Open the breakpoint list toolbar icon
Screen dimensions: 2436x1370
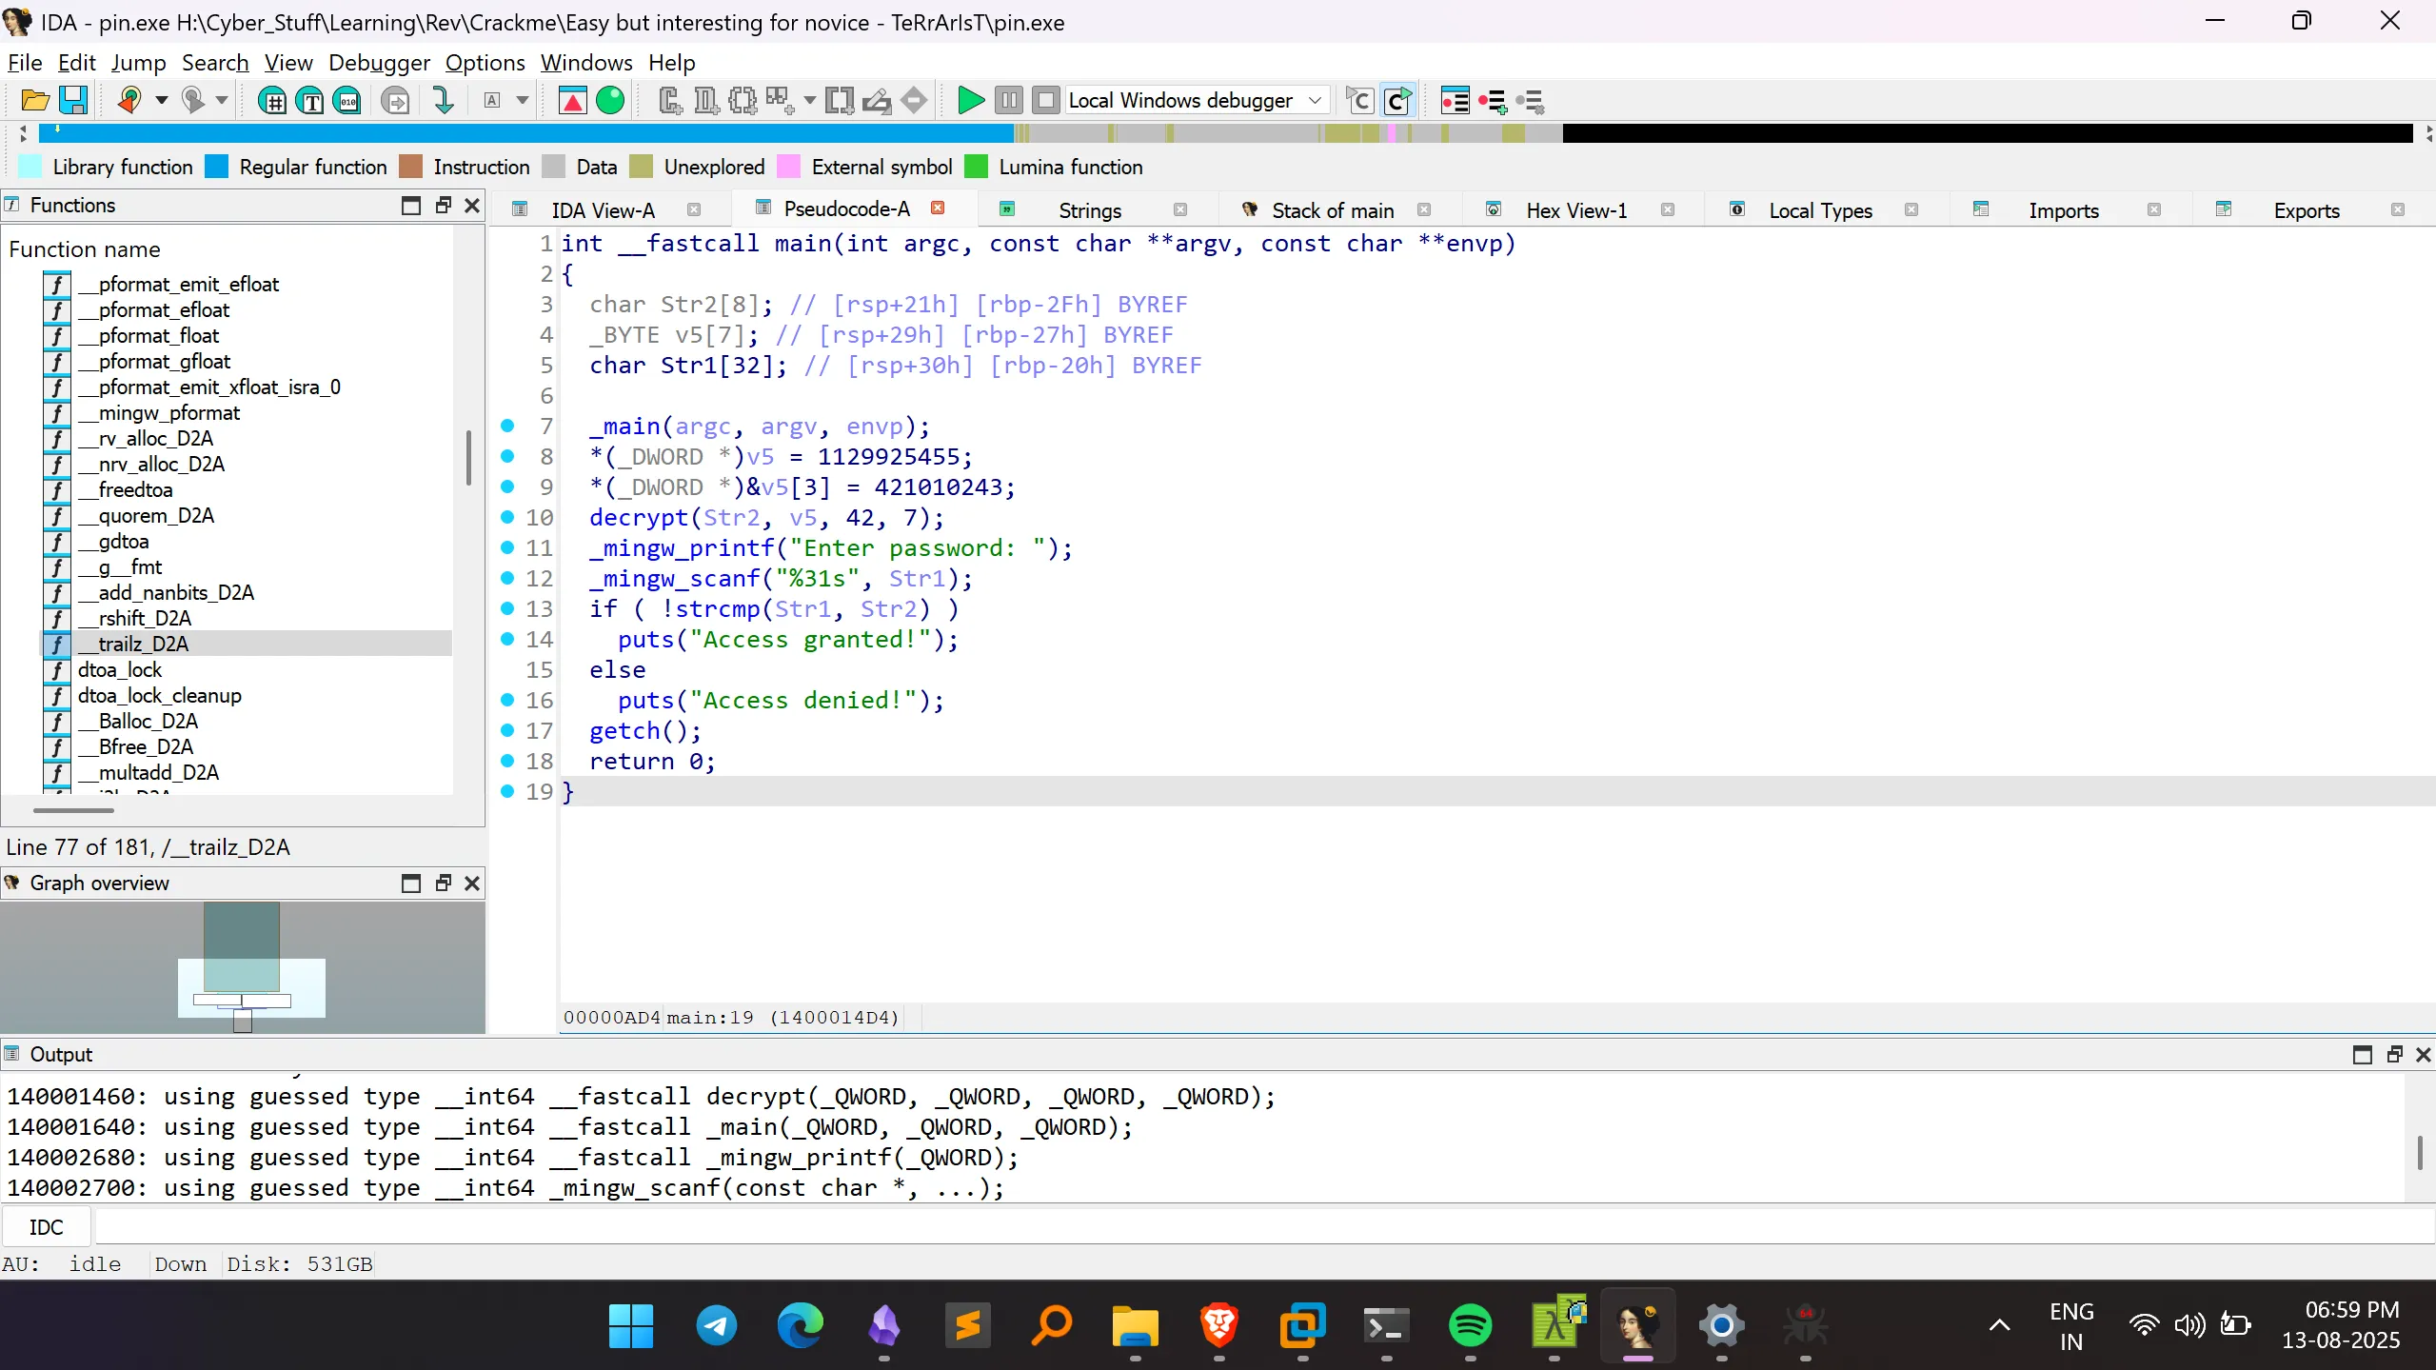click(1455, 100)
